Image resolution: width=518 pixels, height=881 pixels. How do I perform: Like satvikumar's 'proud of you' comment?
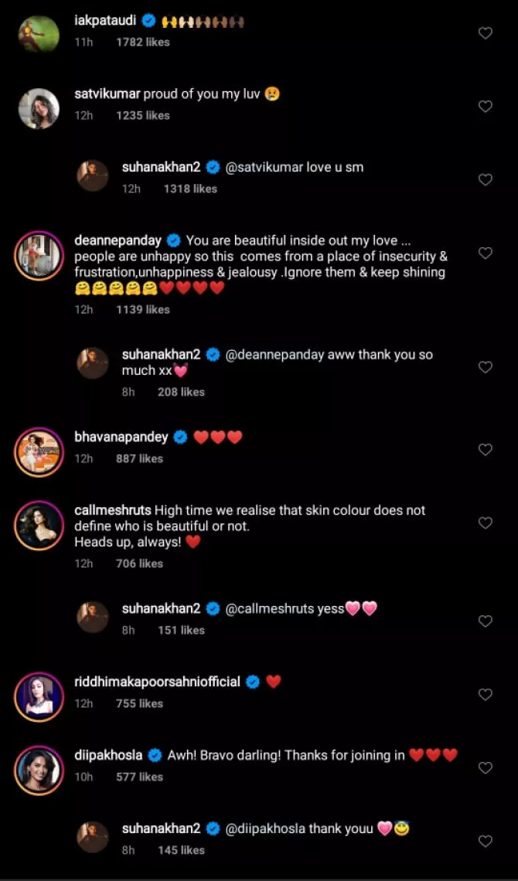pyautogui.click(x=486, y=107)
